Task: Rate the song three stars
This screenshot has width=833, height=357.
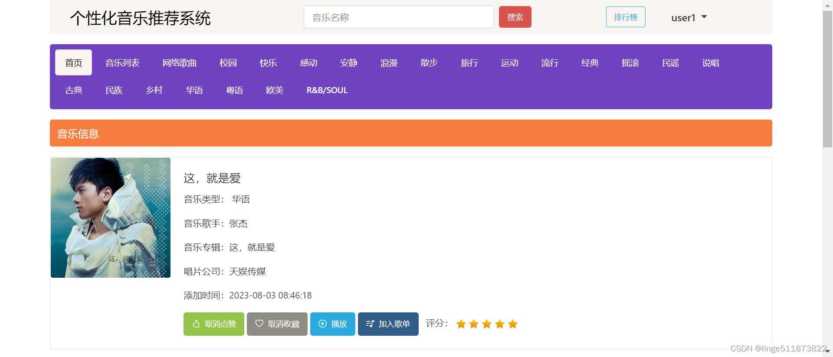Action: point(487,324)
